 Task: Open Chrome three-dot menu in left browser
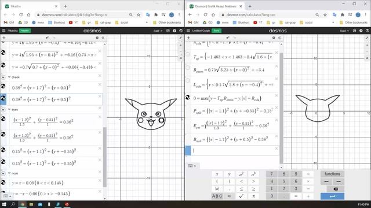179,14
